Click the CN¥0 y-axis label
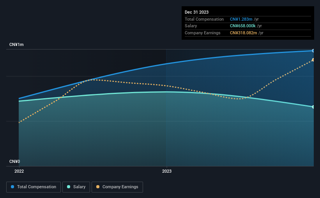Viewport: 320px width, 198px height. 15,161
